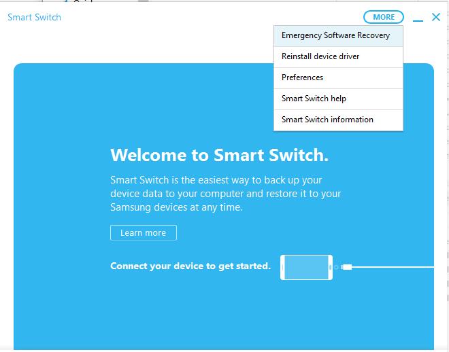This screenshot has height=352, width=449.
Task: Click the Welcome to Smart Switch heading
Action: coord(219,155)
